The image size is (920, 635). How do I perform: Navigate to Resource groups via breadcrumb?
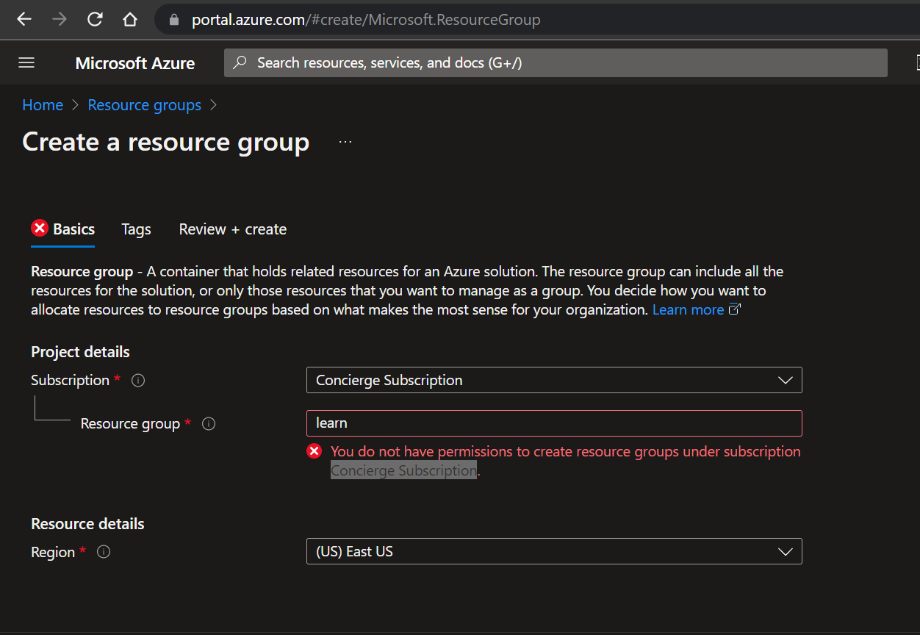click(x=144, y=104)
